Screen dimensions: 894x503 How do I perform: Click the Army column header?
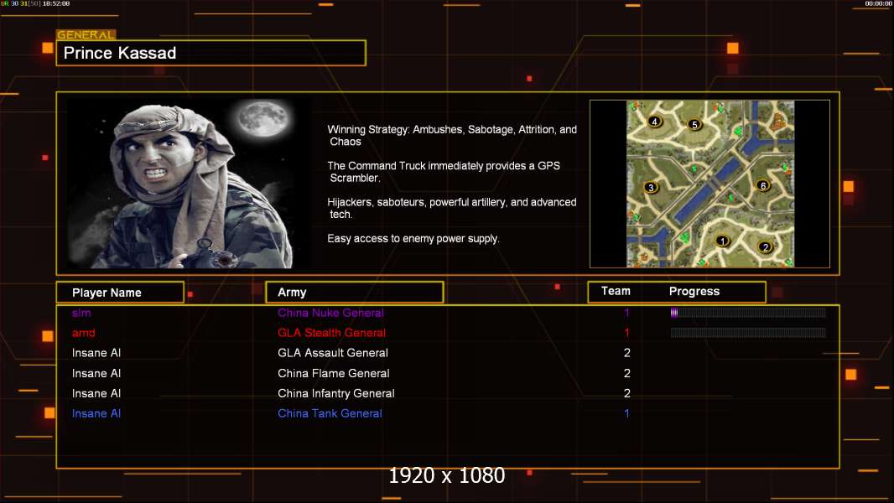tap(355, 293)
